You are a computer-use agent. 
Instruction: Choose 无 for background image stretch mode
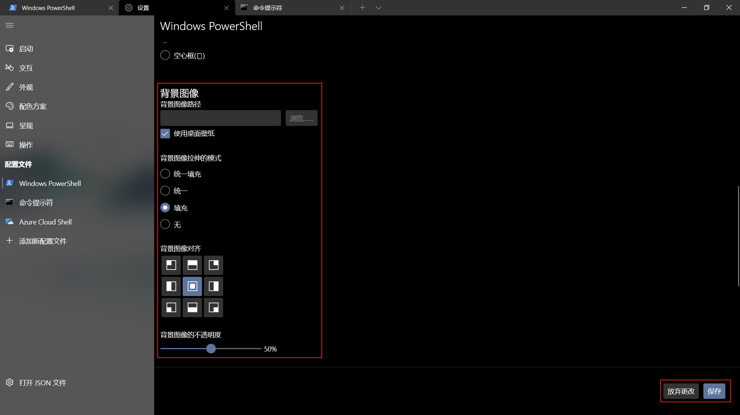coord(165,224)
